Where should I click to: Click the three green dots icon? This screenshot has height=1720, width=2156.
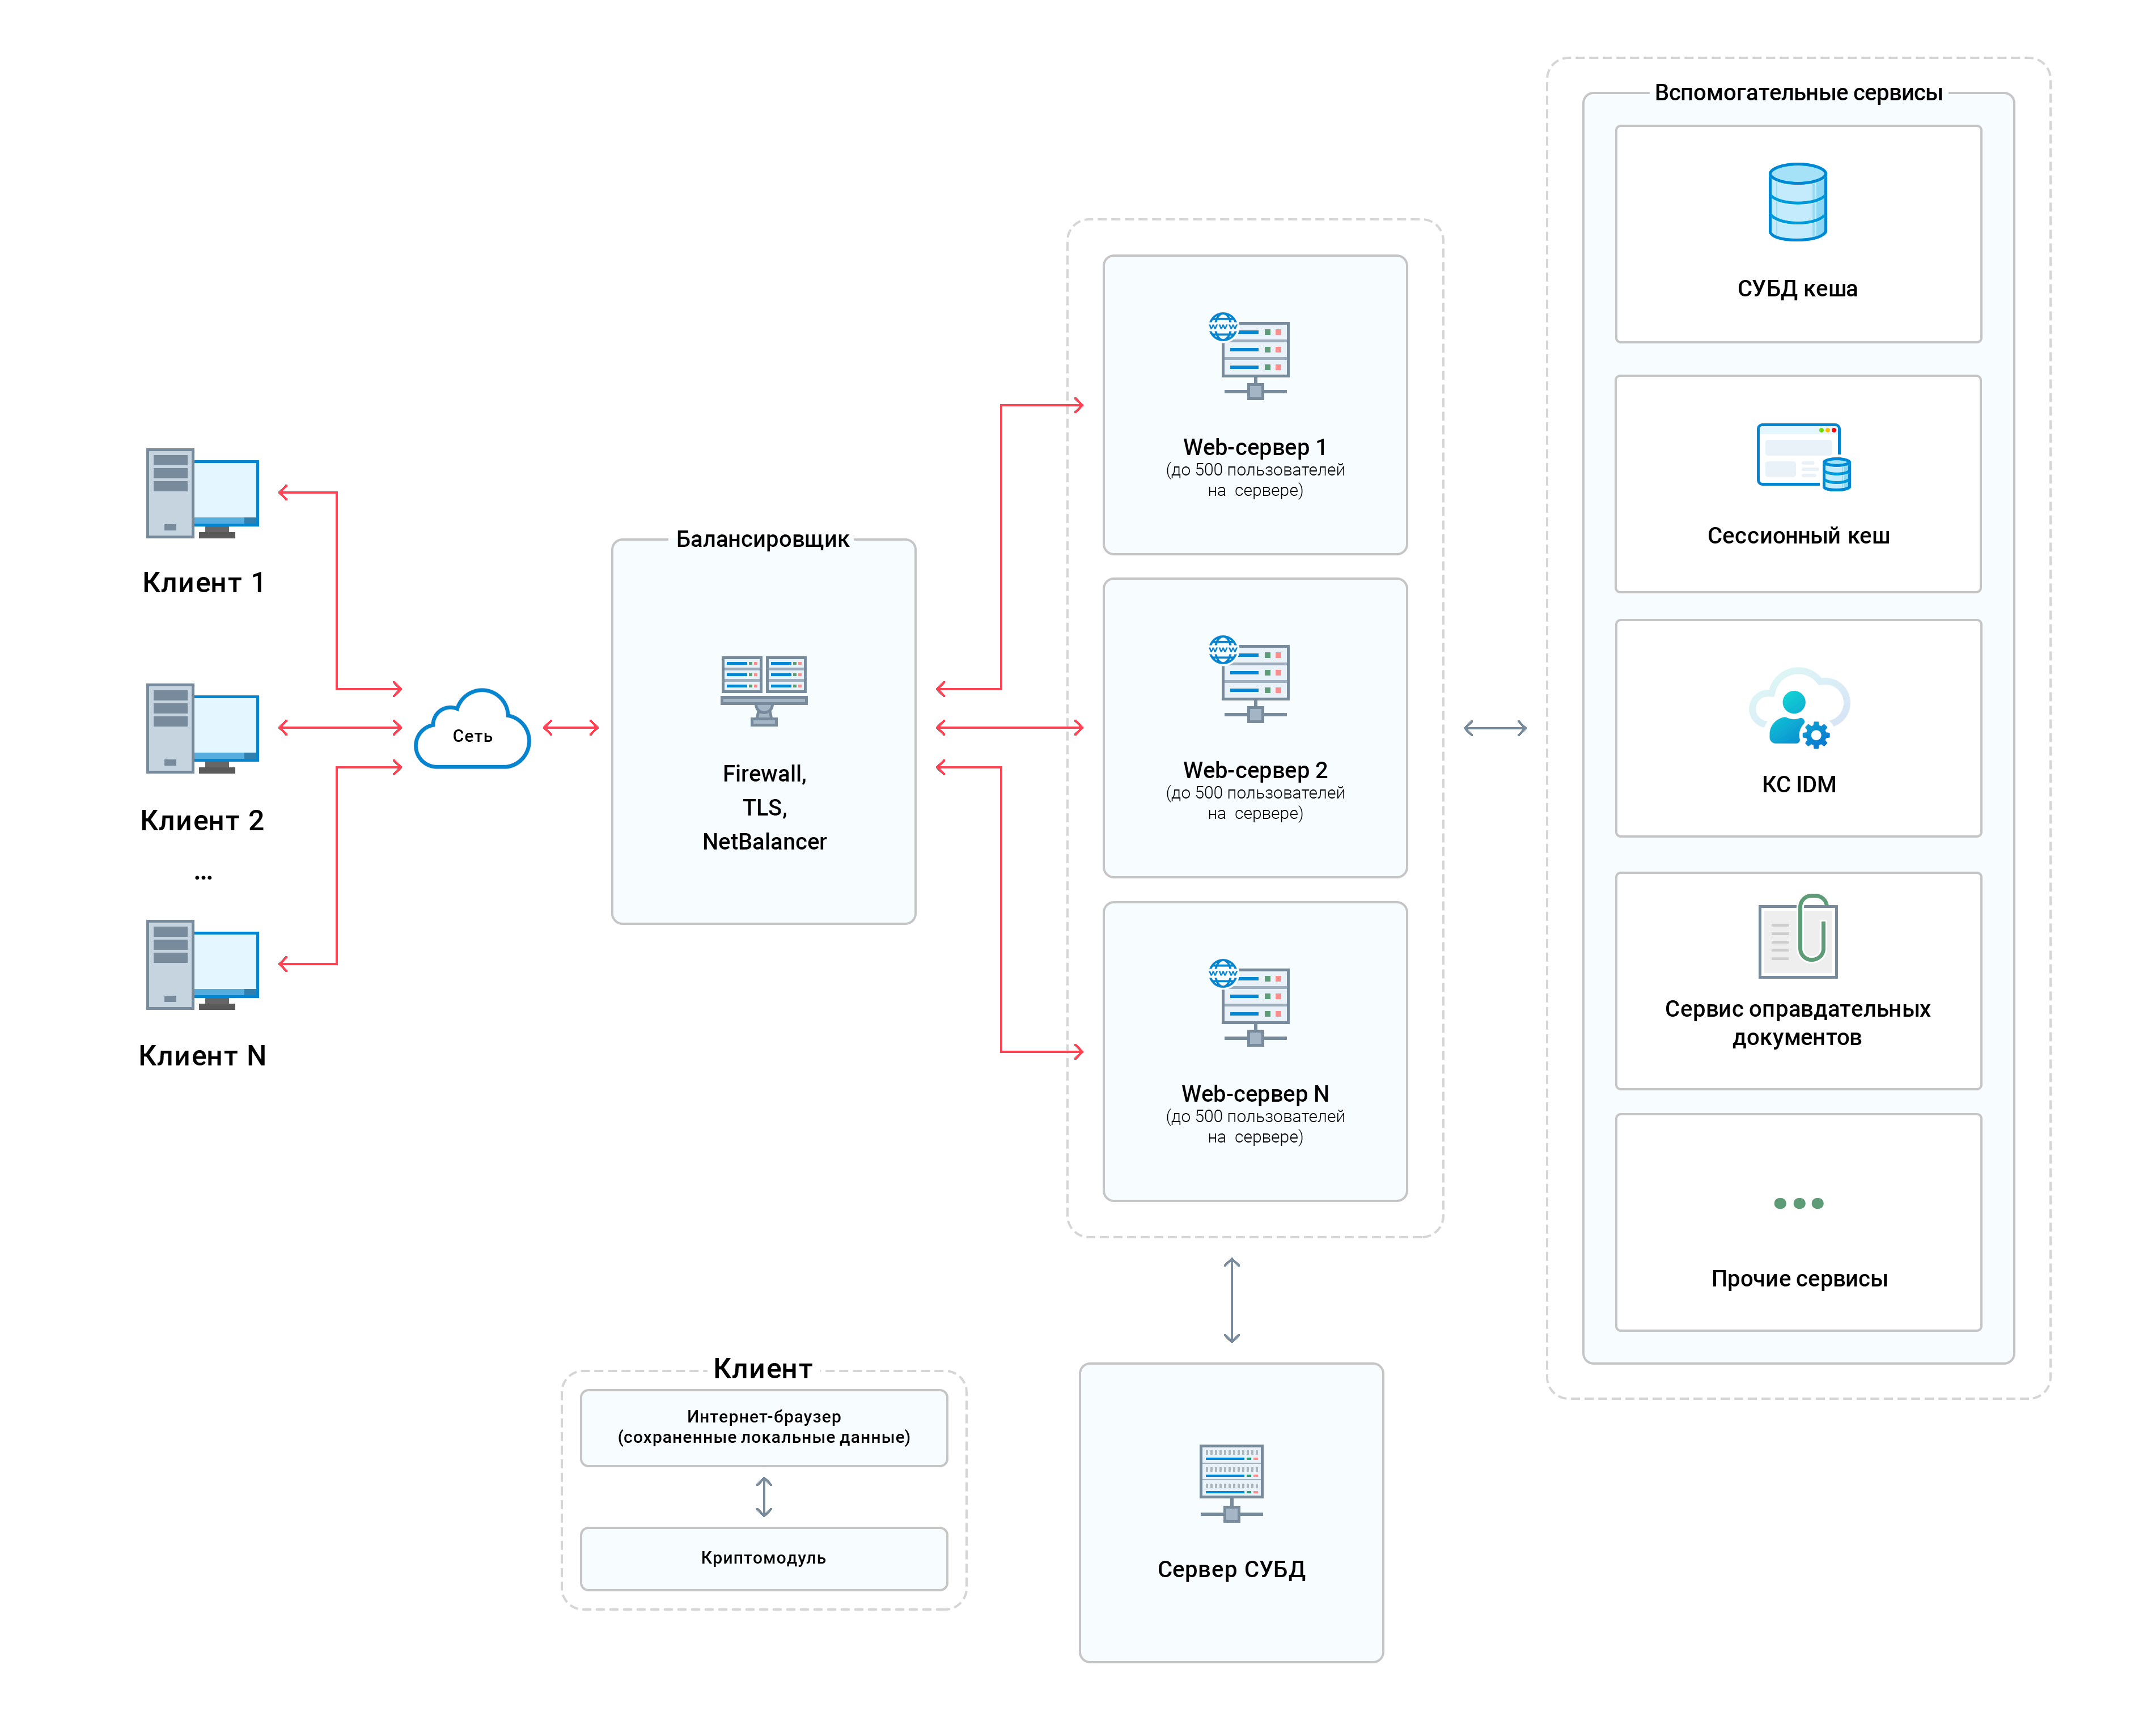pyautogui.click(x=1798, y=1203)
